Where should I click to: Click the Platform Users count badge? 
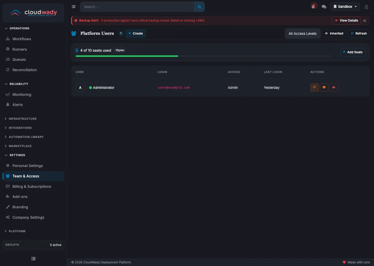121,34
